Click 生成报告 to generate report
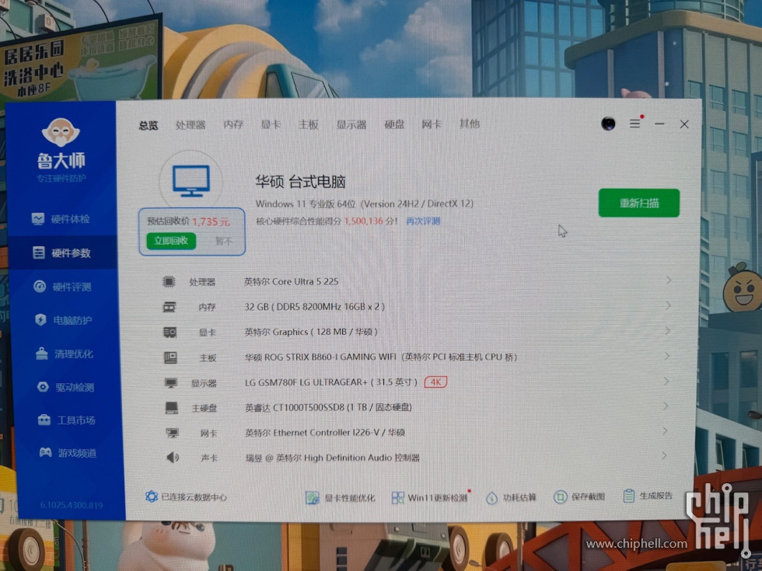Image resolution: width=762 pixels, height=571 pixels. [x=648, y=496]
